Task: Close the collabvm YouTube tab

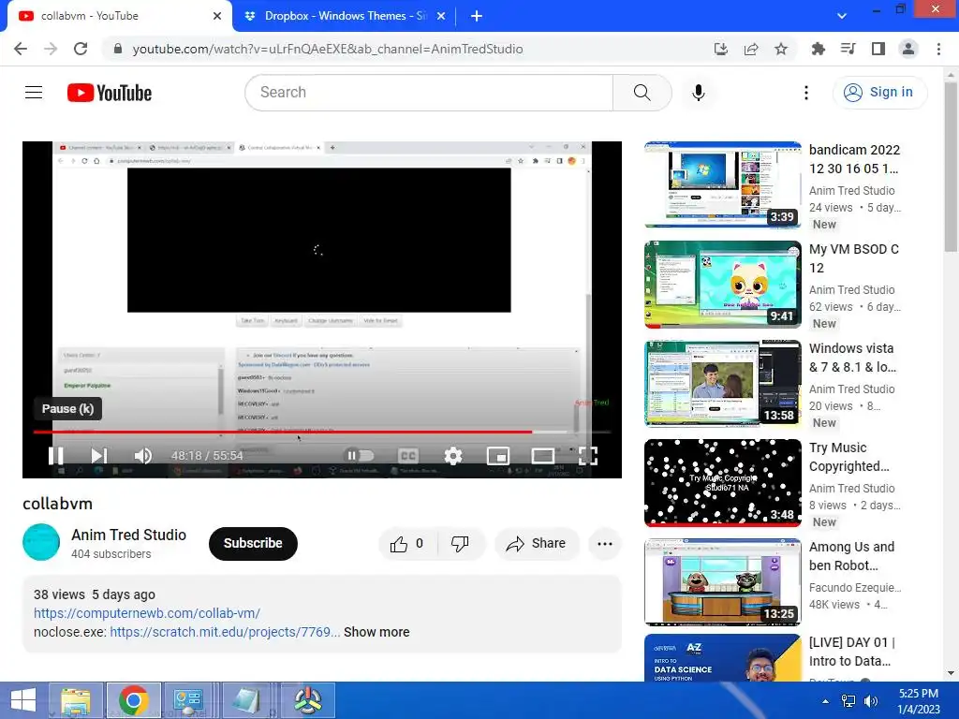Action: (x=217, y=16)
